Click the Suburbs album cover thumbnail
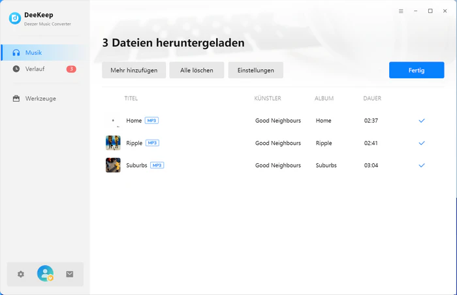 point(113,165)
